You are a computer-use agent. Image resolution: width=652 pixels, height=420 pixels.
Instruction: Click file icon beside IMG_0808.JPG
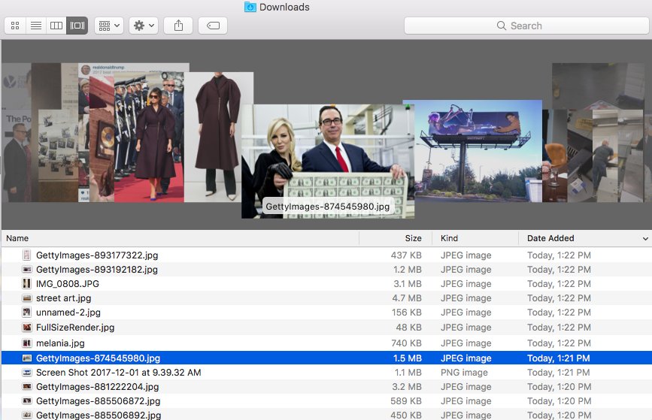pos(27,284)
